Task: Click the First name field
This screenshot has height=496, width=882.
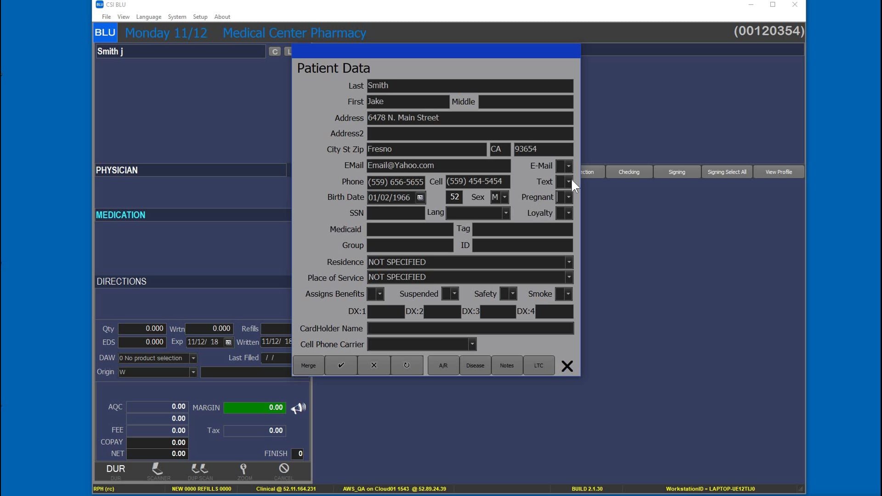Action: [408, 101]
